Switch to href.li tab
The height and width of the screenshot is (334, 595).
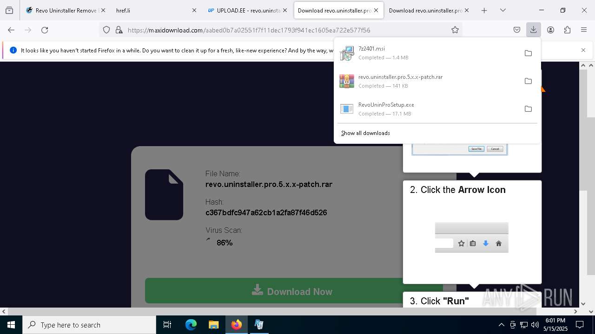coord(156,10)
